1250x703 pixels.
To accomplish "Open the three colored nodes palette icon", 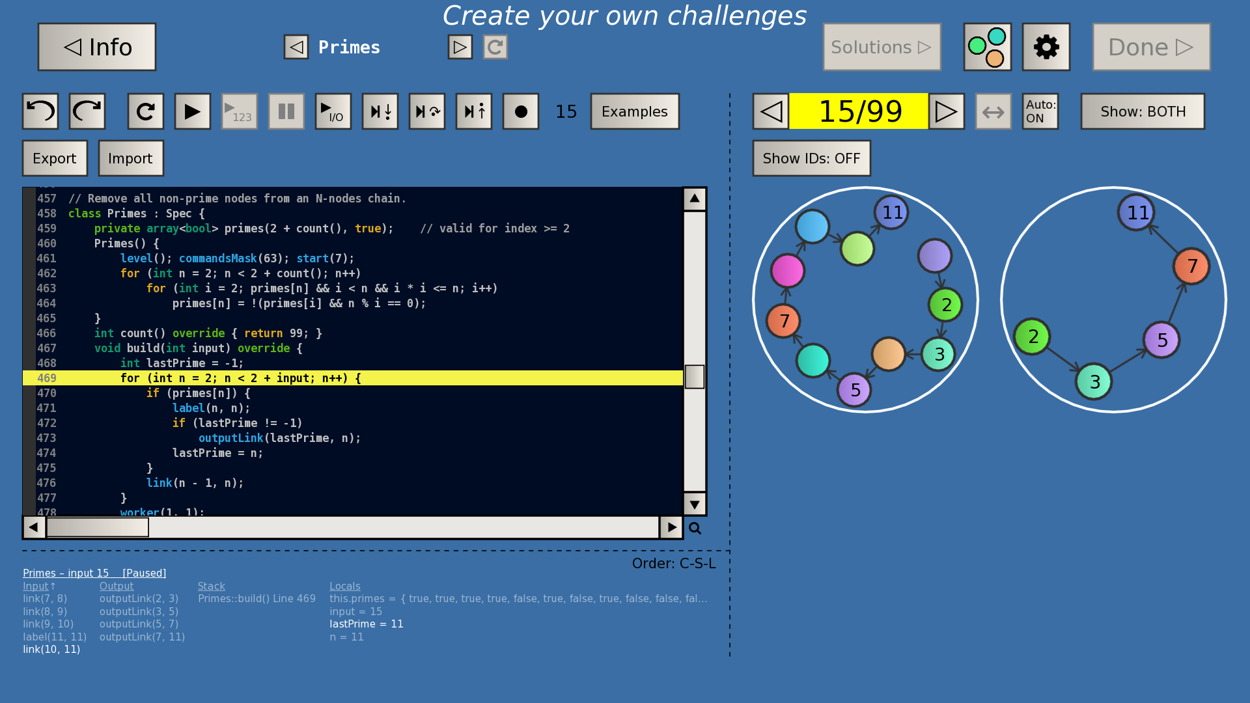I will pyautogui.click(x=988, y=47).
